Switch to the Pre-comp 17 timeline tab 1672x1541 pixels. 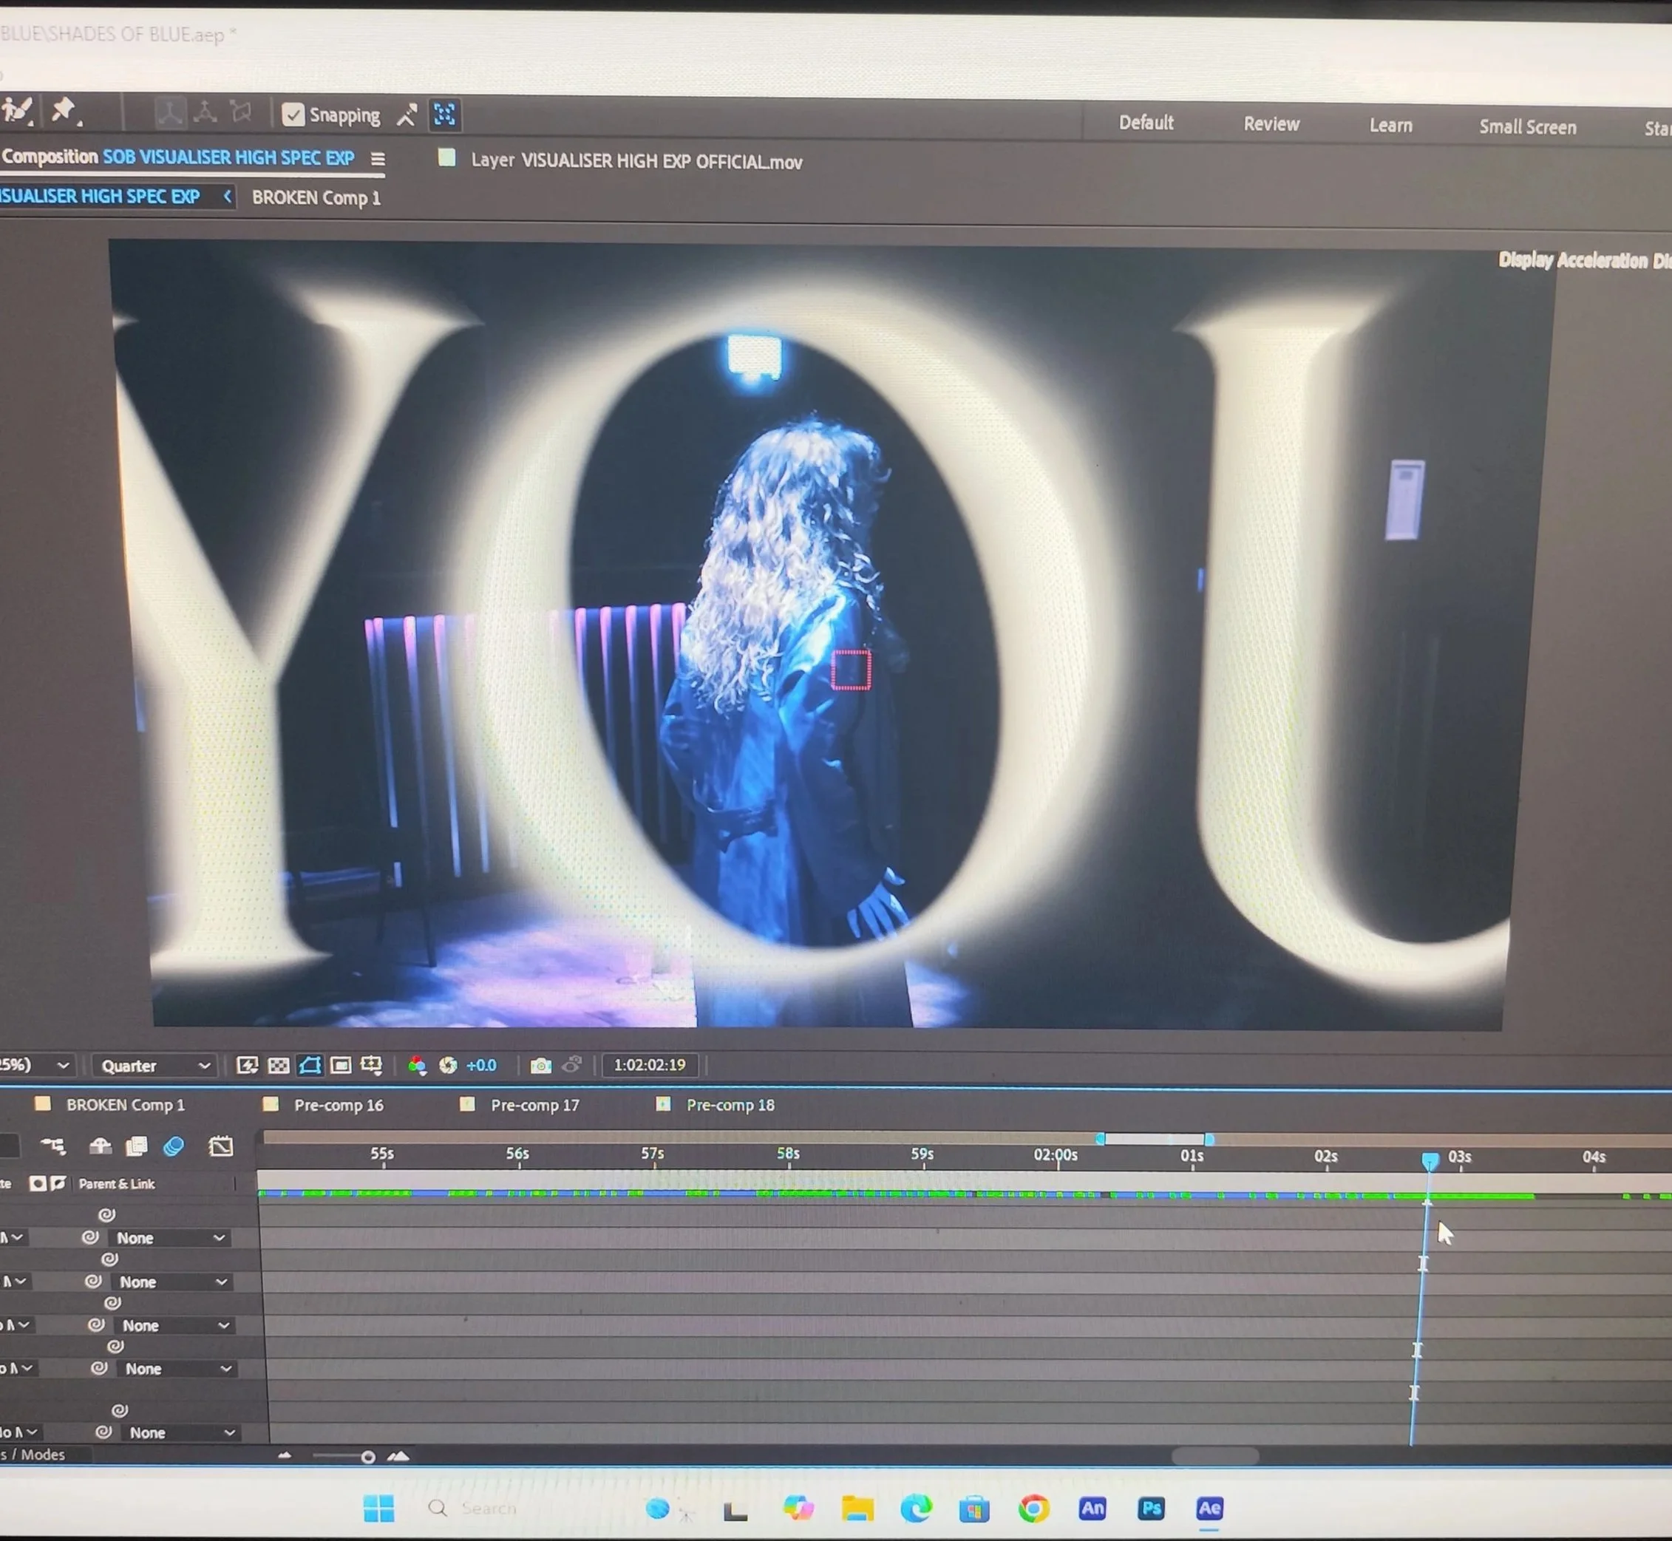pyautogui.click(x=534, y=1105)
